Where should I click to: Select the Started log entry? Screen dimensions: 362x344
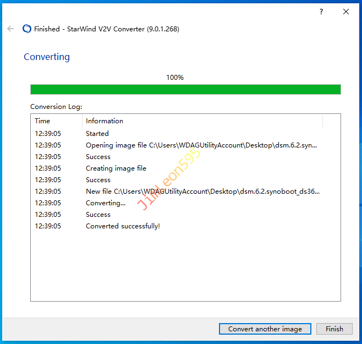(x=97, y=134)
